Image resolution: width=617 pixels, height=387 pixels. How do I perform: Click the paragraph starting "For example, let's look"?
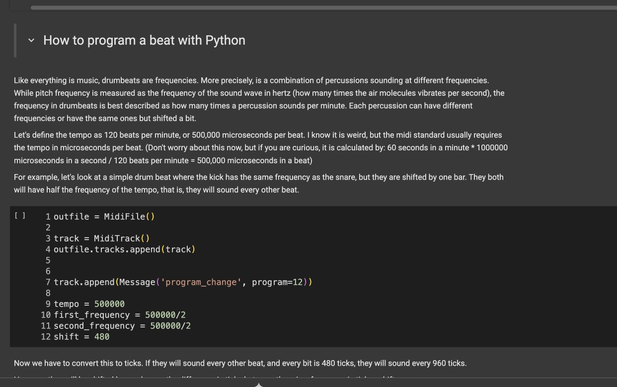pos(259,183)
